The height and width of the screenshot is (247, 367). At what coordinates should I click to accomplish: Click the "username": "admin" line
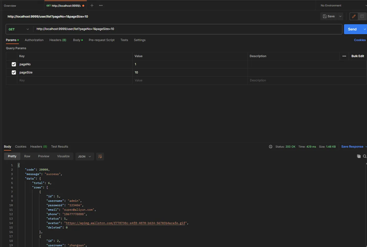coord(64,201)
